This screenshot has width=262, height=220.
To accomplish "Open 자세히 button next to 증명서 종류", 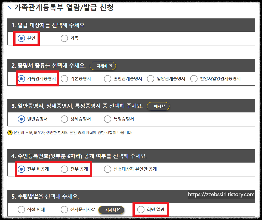I will point(103,66).
